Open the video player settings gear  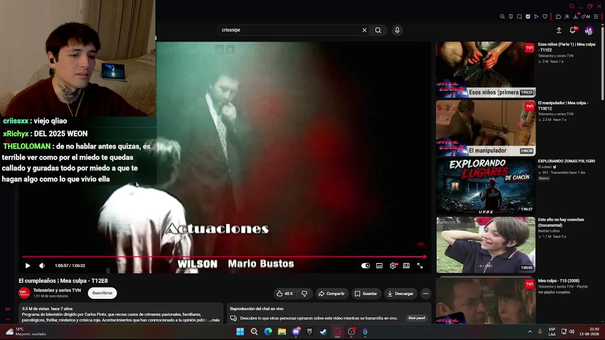[x=393, y=266]
